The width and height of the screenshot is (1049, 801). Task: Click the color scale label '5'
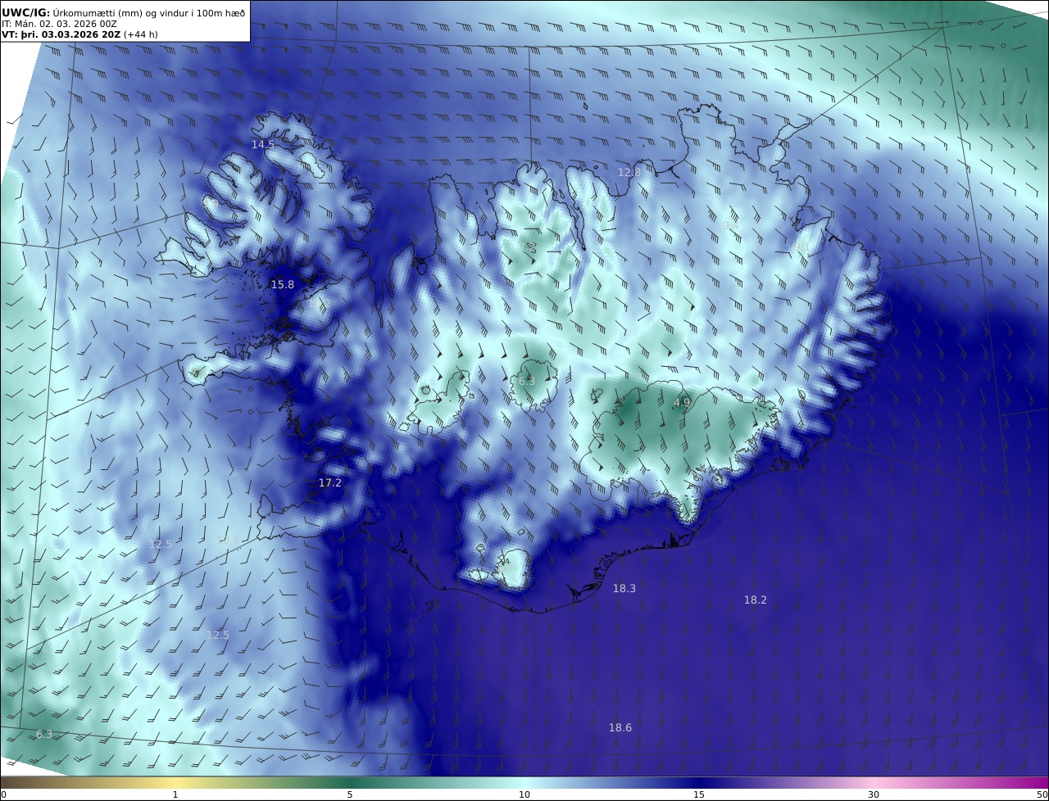point(350,794)
